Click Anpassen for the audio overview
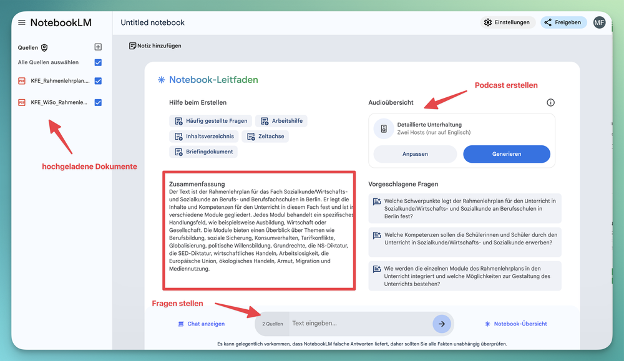Image resolution: width=624 pixels, height=361 pixels. (415, 154)
